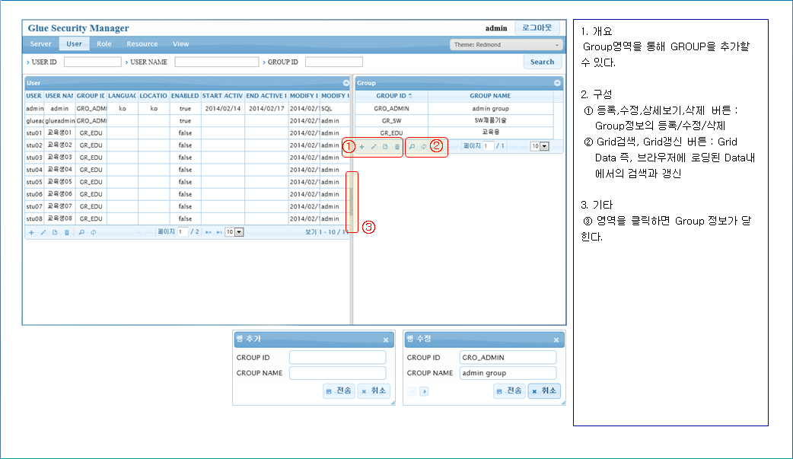Click the search magnifier icon in Group toolbar
This screenshot has width=793, height=459.
point(412,146)
